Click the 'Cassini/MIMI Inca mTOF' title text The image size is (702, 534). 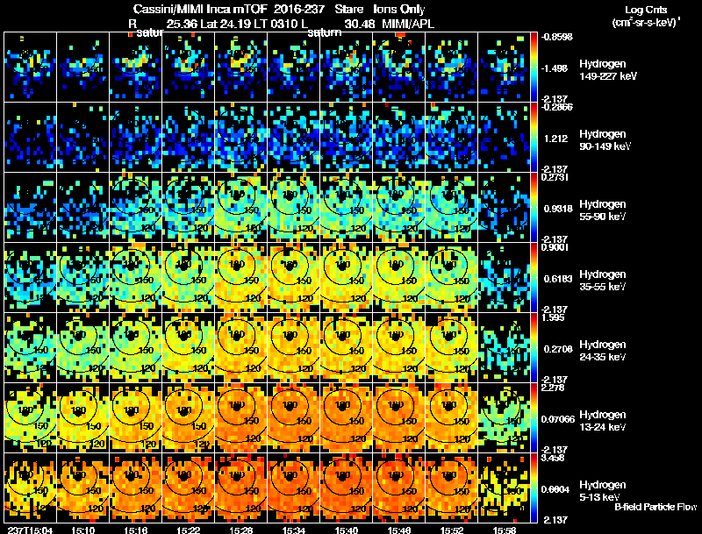[200, 10]
